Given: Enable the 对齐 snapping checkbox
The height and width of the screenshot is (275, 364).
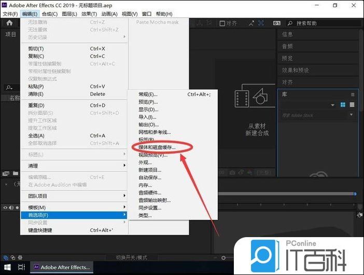Looking at the screenshot, I should (222, 23).
